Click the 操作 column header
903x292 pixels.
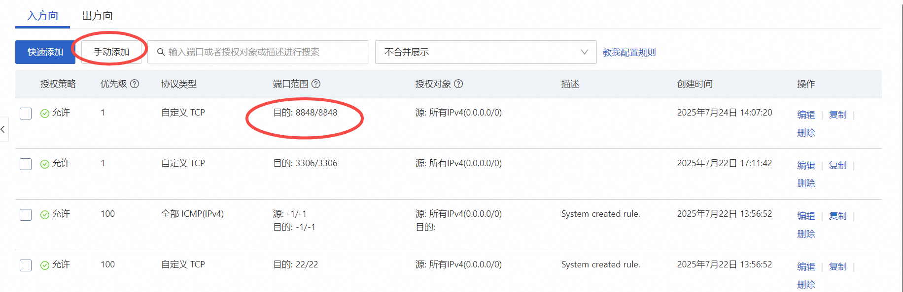pos(806,84)
